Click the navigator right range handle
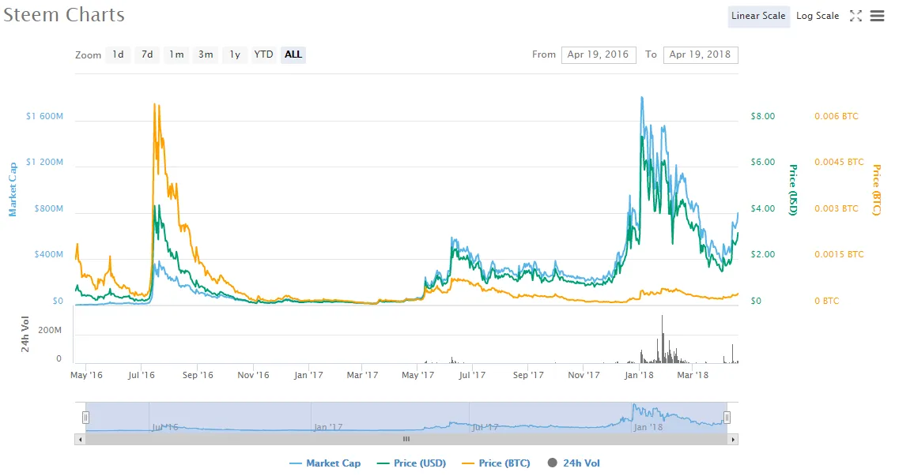This screenshot has height=476, width=899. coord(727,417)
